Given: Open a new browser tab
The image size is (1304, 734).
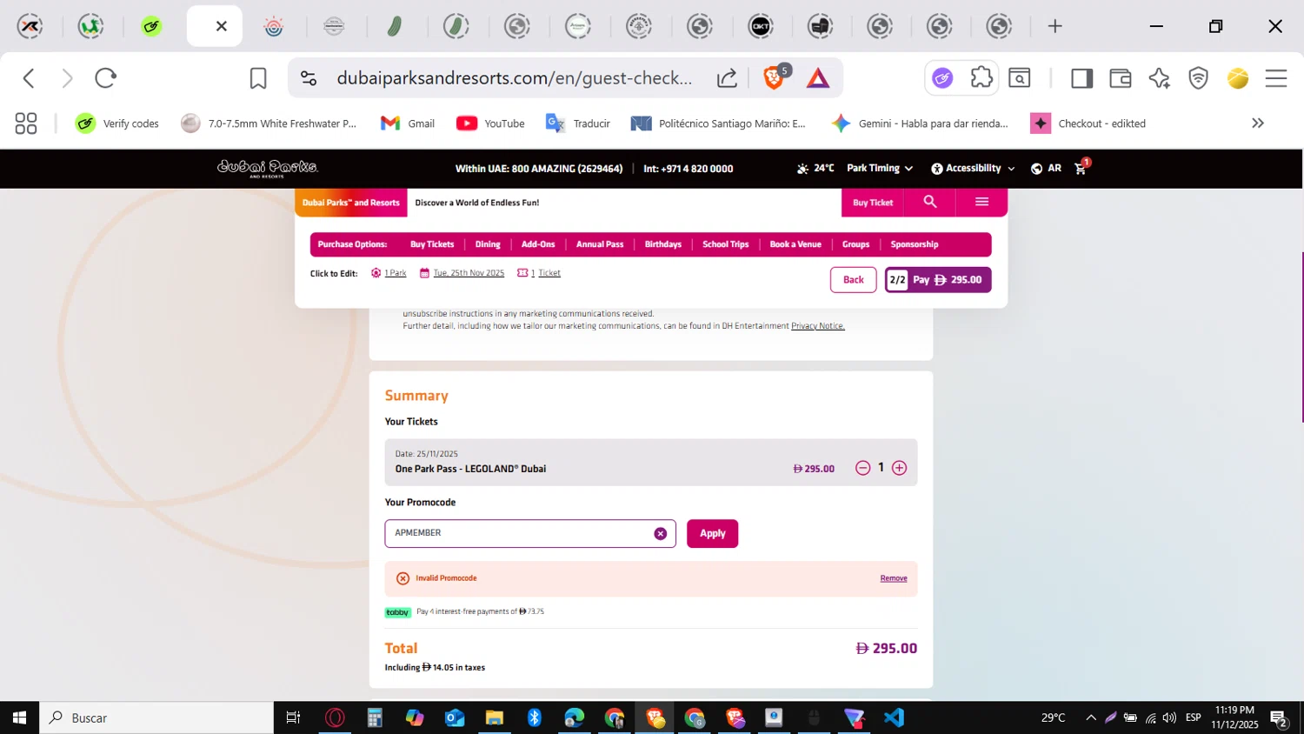Looking at the screenshot, I should [1055, 26].
